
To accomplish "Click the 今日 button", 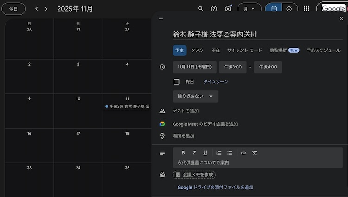I will point(13,9).
